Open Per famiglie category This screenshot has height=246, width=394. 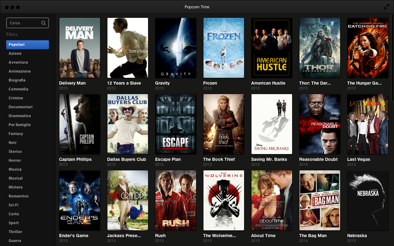[20, 125]
